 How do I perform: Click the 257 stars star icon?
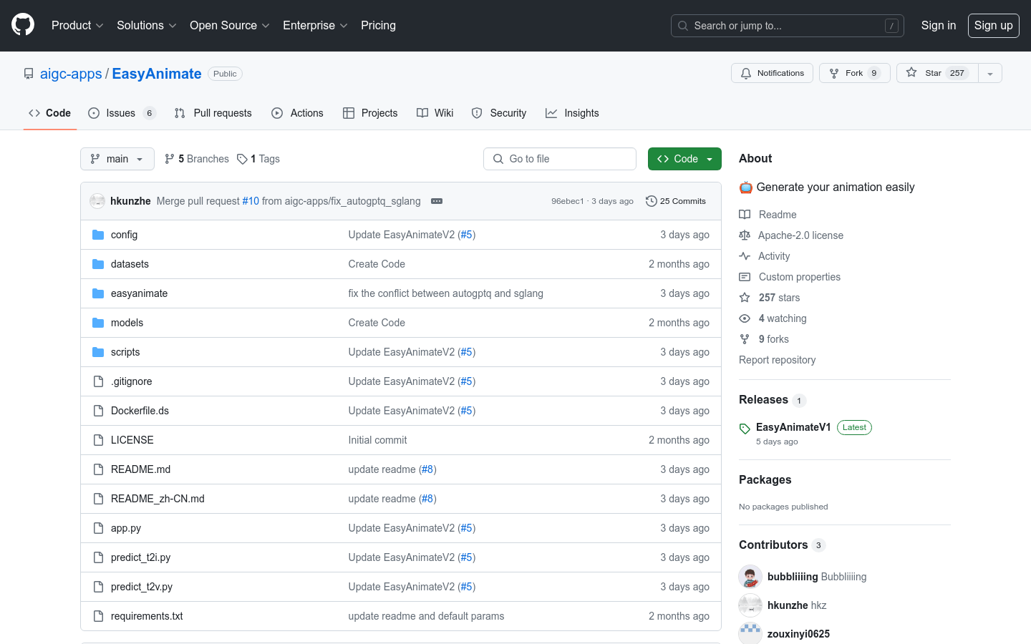[x=745, y=298]
